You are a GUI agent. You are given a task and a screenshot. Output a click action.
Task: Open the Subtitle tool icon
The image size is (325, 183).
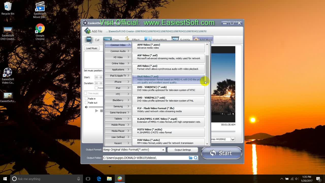175,39
